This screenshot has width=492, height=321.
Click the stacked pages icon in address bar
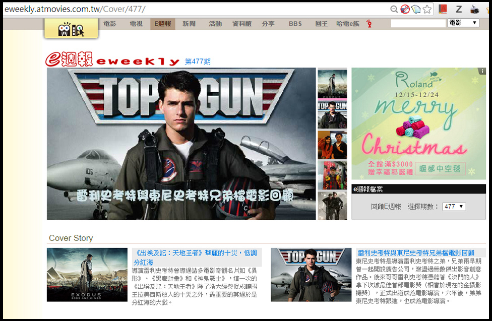pyautogui.click(x=416, y=10)
